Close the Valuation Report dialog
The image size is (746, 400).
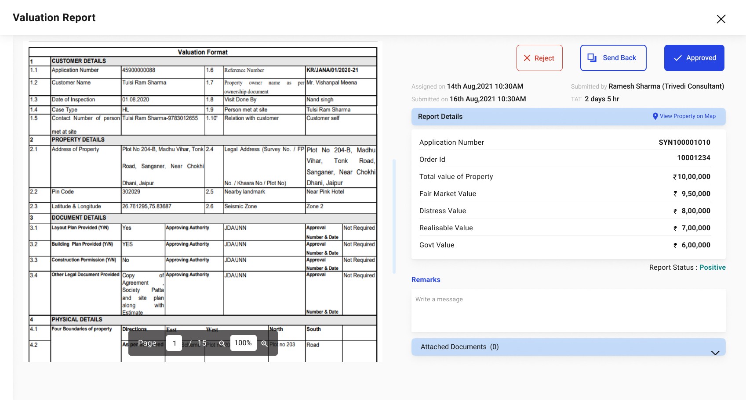pos(721,19)
